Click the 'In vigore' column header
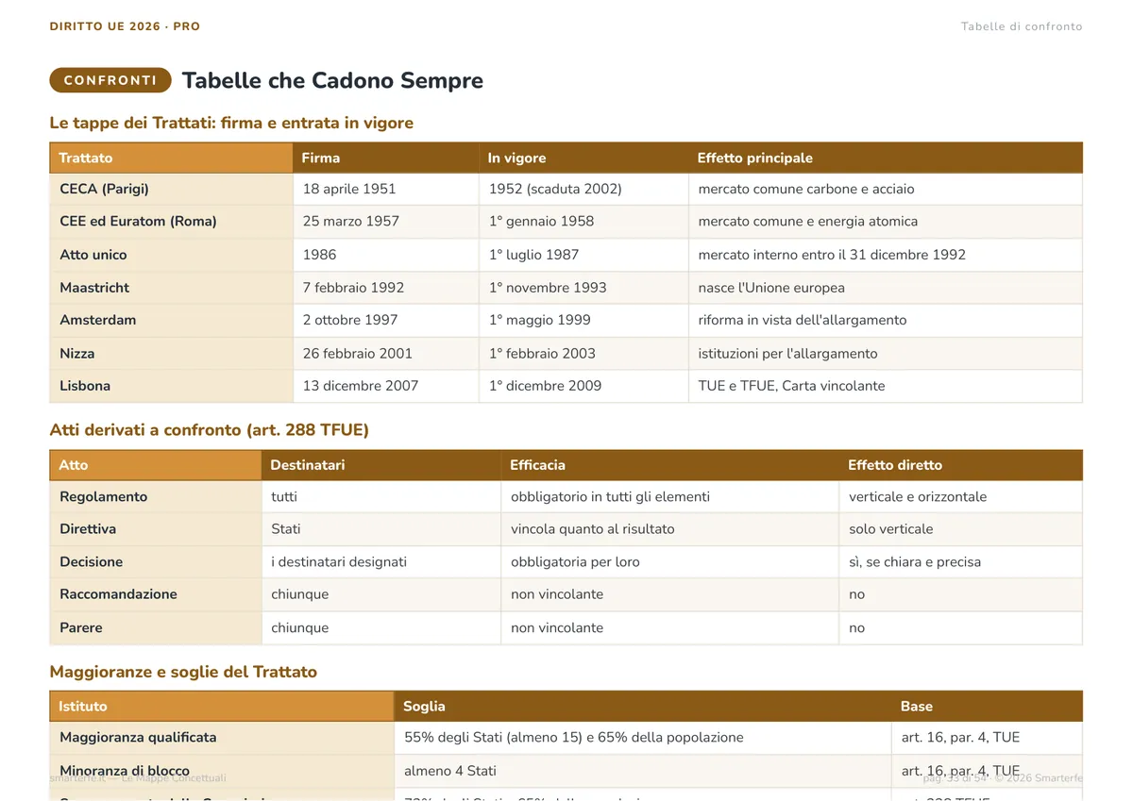1133x801 pixels. 583,158
